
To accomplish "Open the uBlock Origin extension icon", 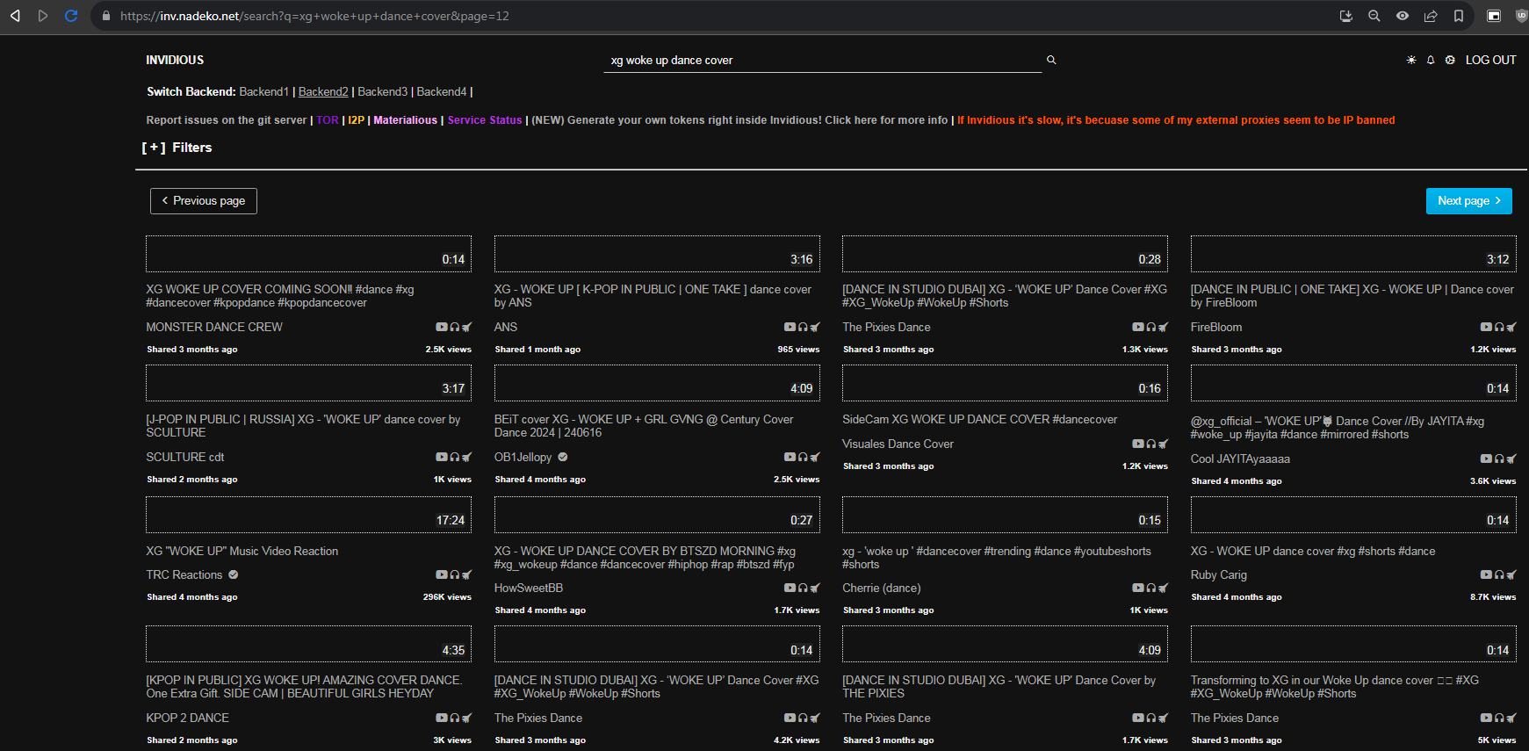I will [x=1522, y=16].
